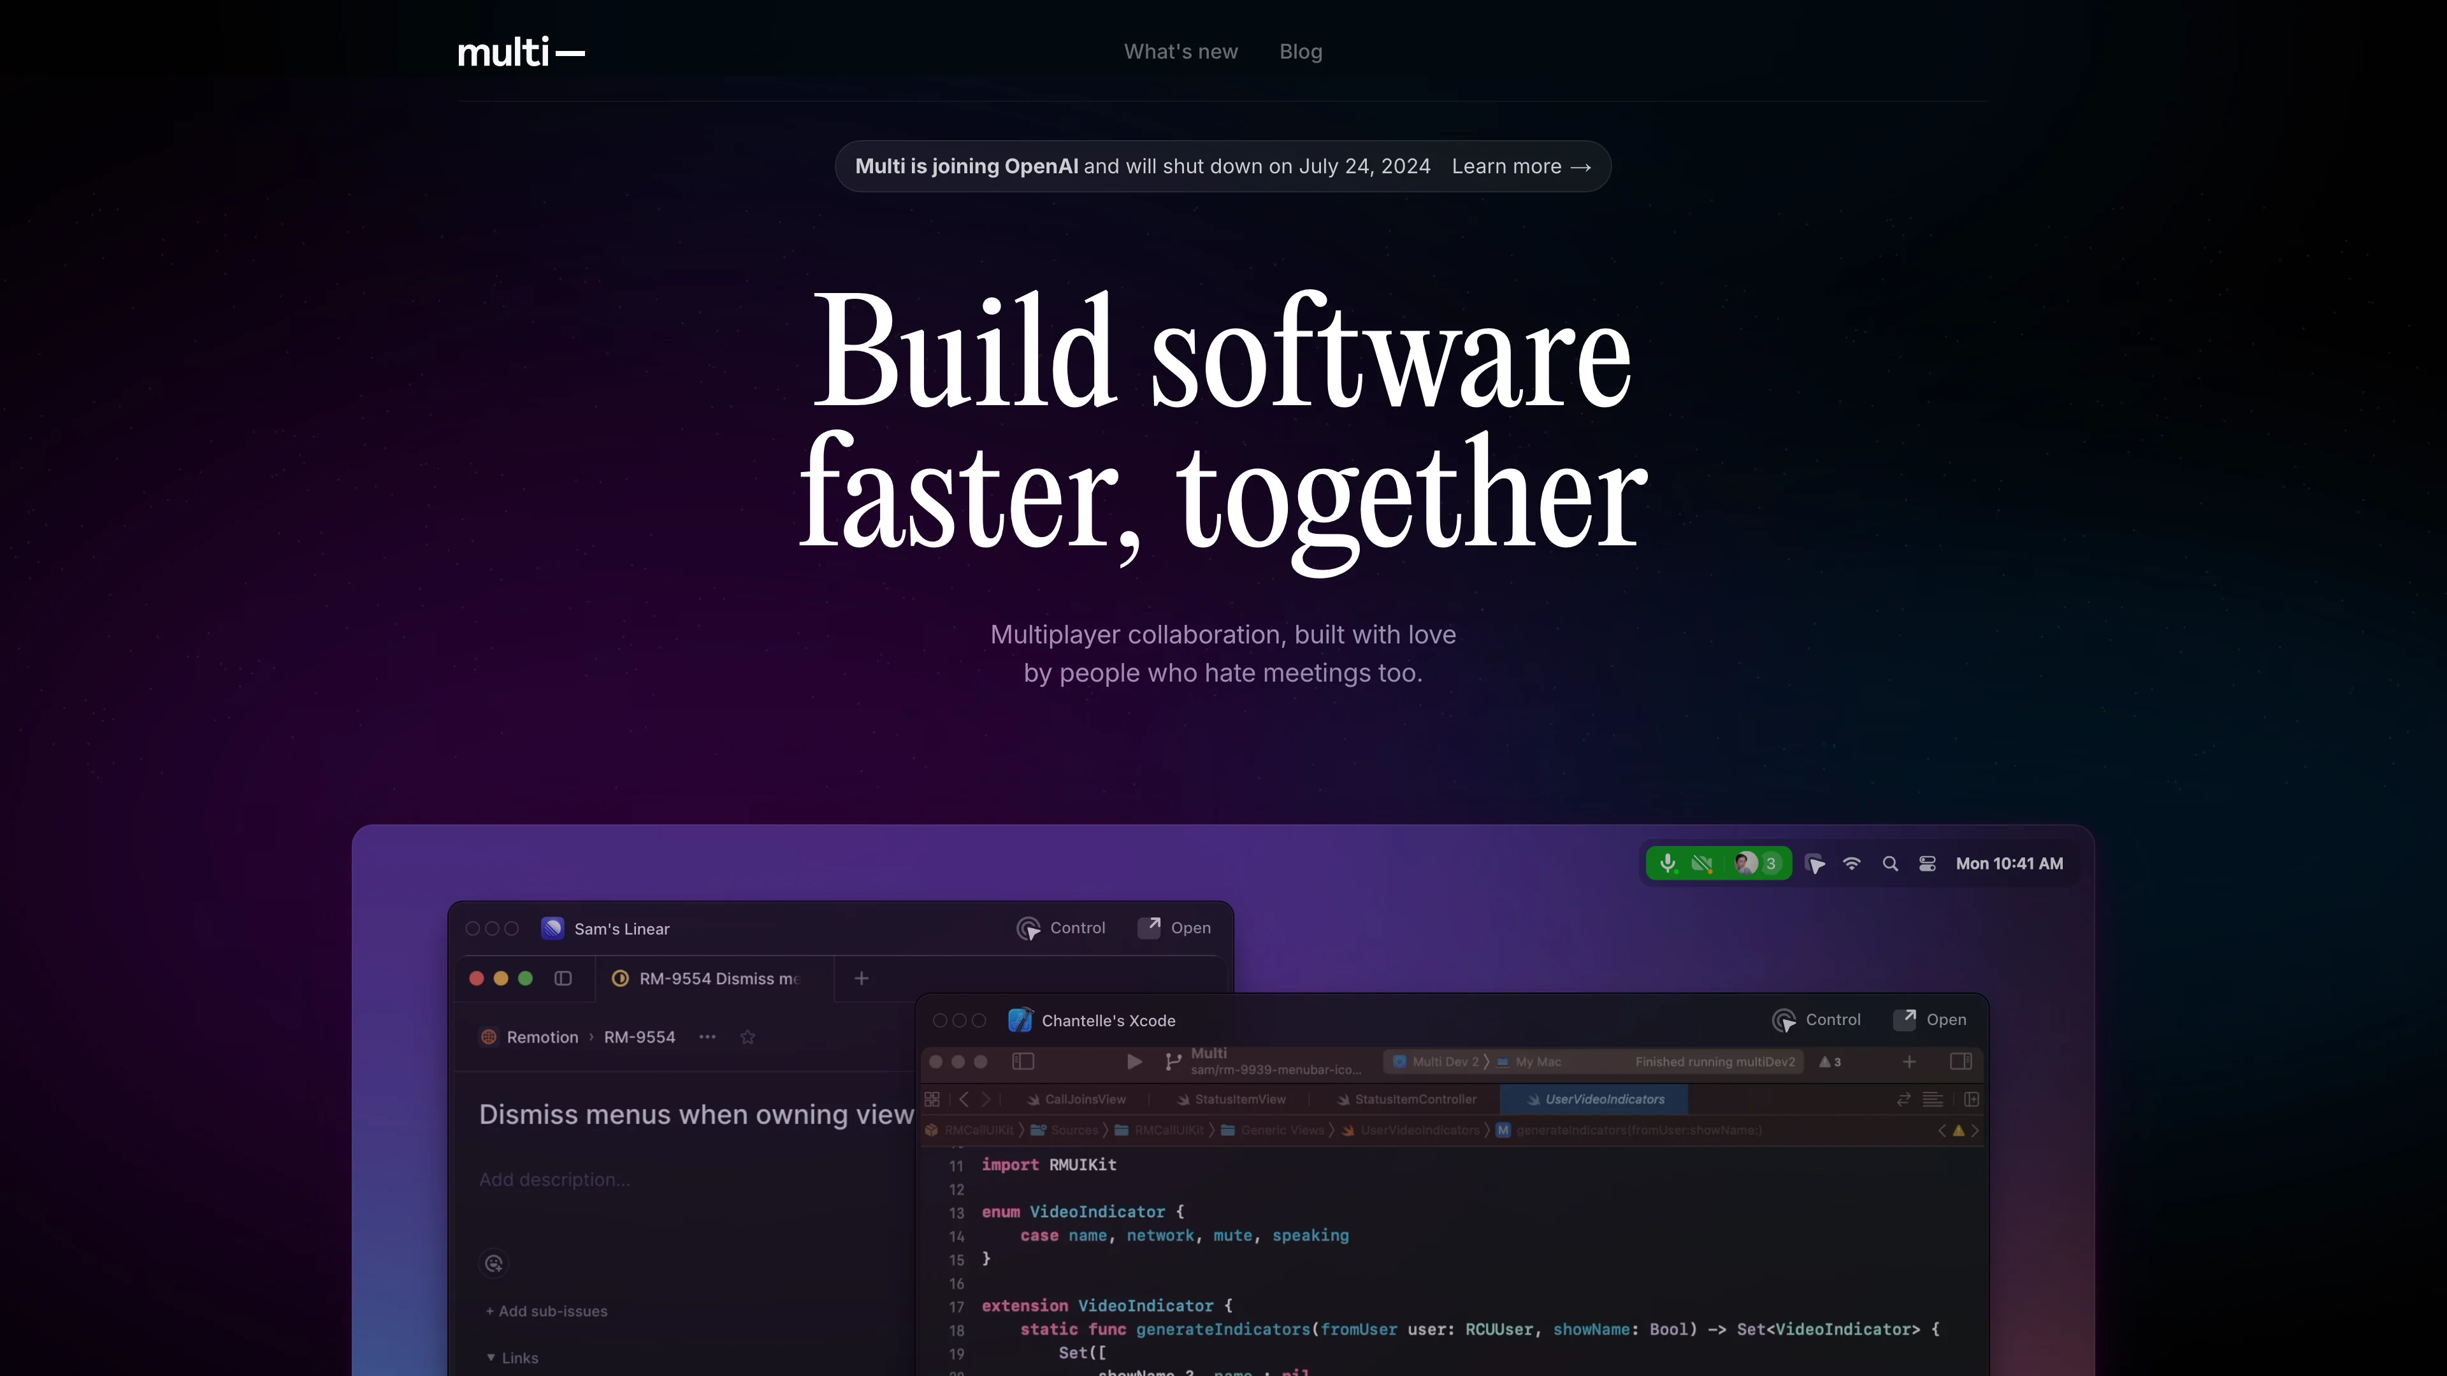Click the warning count badge in Xcode

tap(1831, 1062)
